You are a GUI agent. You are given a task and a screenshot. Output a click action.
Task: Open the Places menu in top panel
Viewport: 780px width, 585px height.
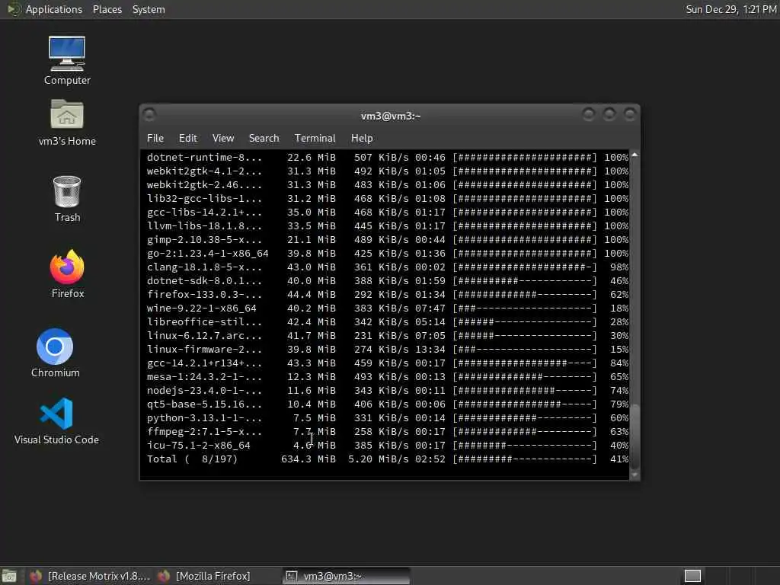point(107,9)
